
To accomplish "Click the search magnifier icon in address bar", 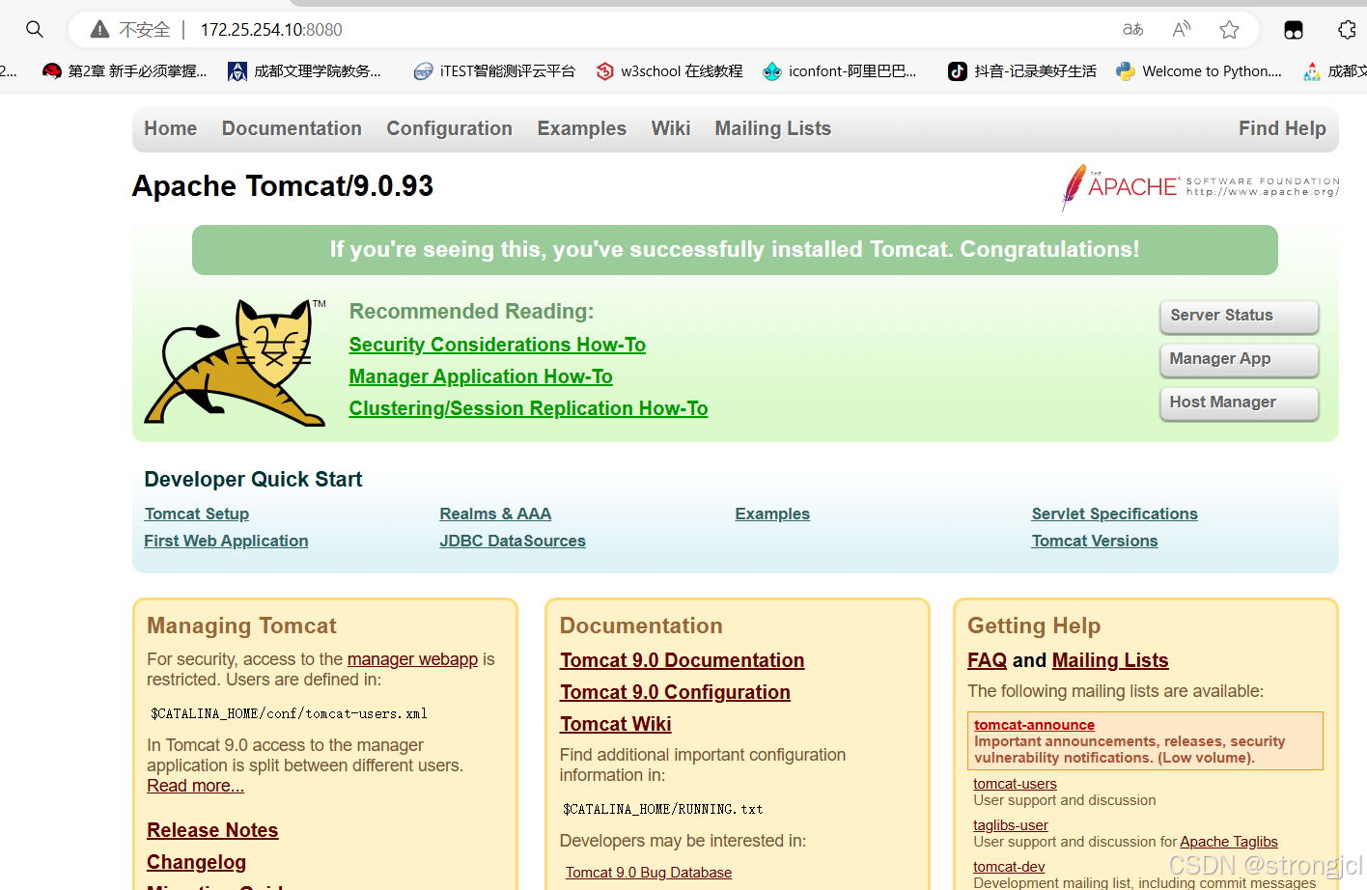I will (x=35, y=29).
